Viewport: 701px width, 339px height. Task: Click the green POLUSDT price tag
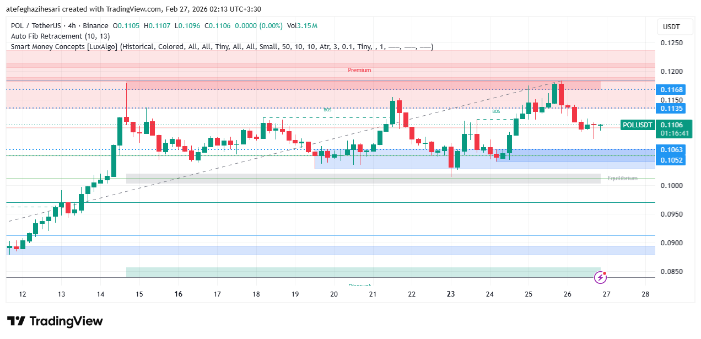coord(638,125)
